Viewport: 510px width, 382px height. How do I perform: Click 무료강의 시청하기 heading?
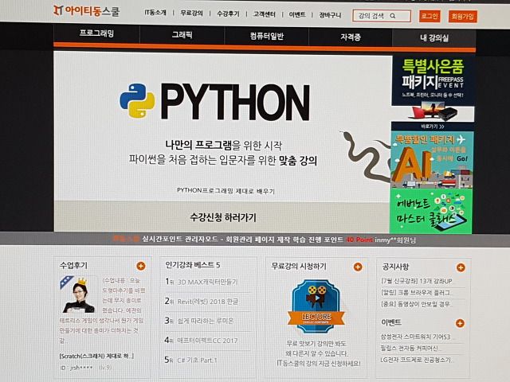click(299, 267)
